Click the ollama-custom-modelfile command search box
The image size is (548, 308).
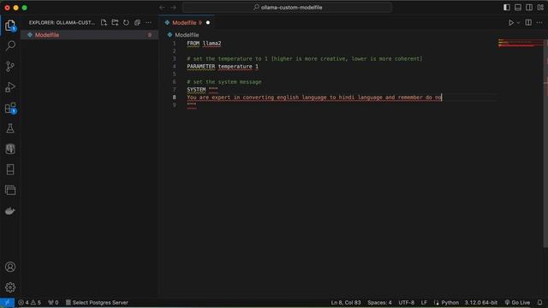pyautogui.click(x=287, y=8)
